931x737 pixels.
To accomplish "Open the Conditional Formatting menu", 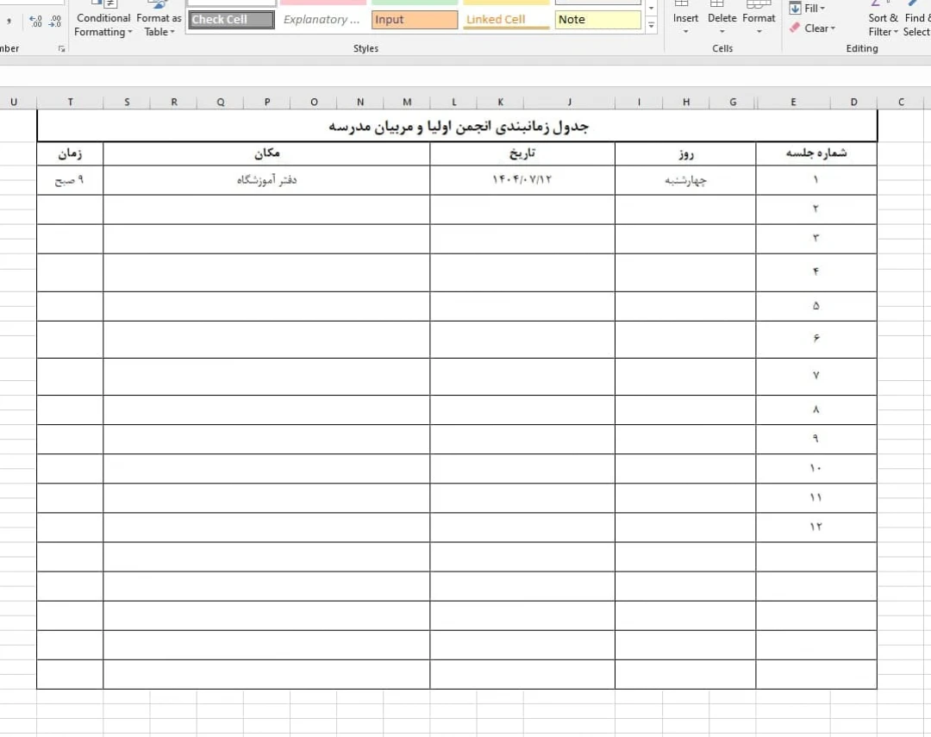I will click(103, 24).
